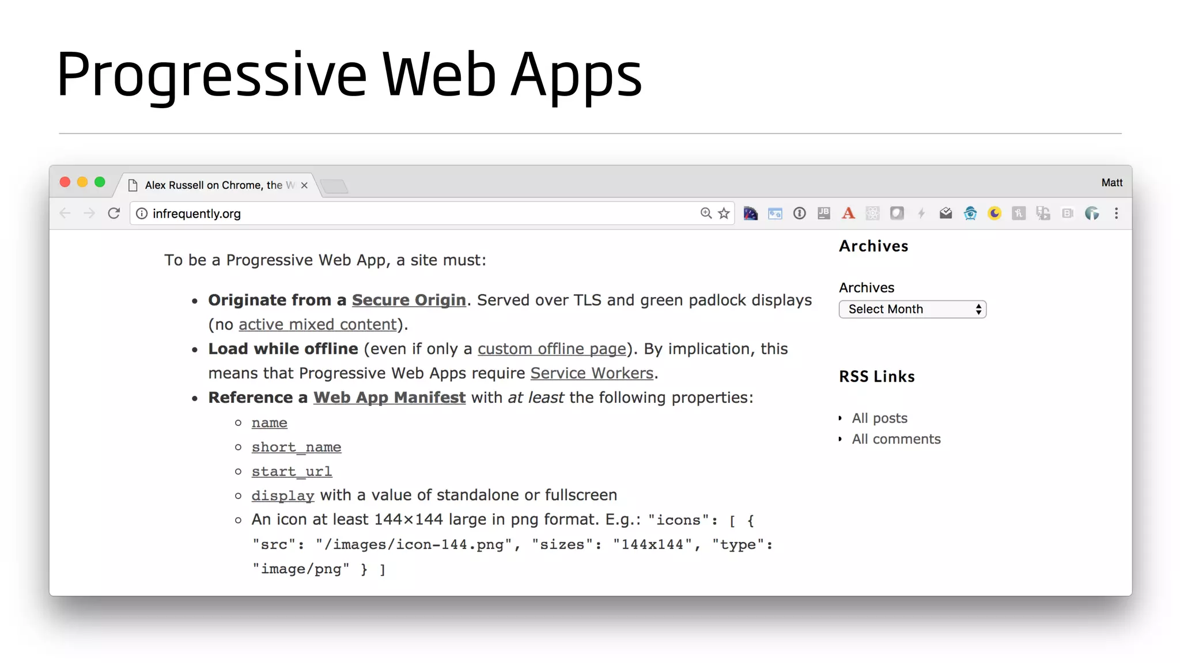The width and height of the screenshot is (1180, 663).
Task: Click the blue character with hat extension
Action: click(x=970, y=214)
